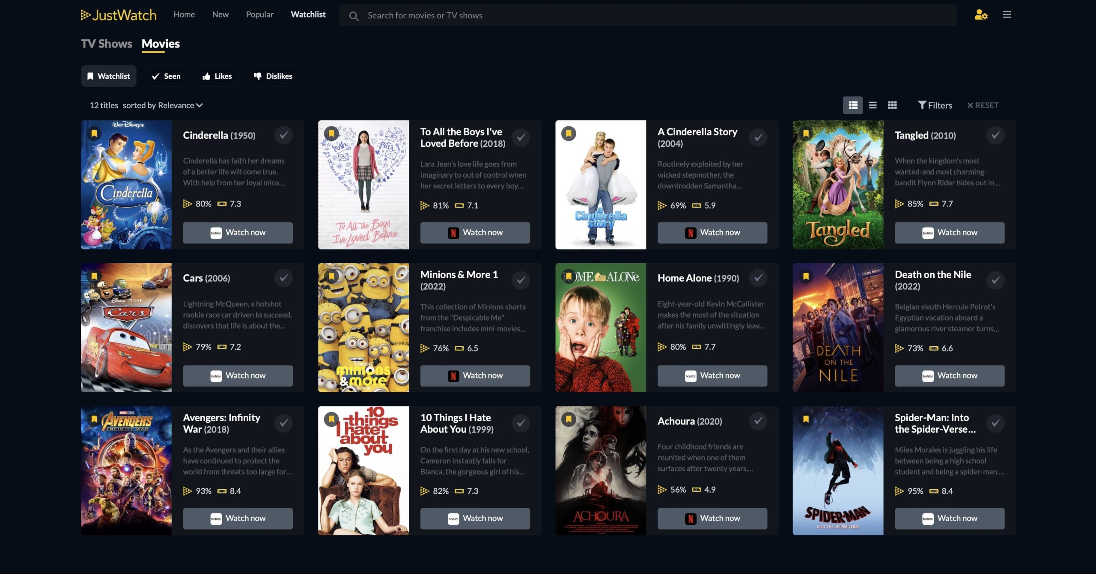
Task: Click the bookmark icon on Cinderella poster
Action: [x=94, y=134]
